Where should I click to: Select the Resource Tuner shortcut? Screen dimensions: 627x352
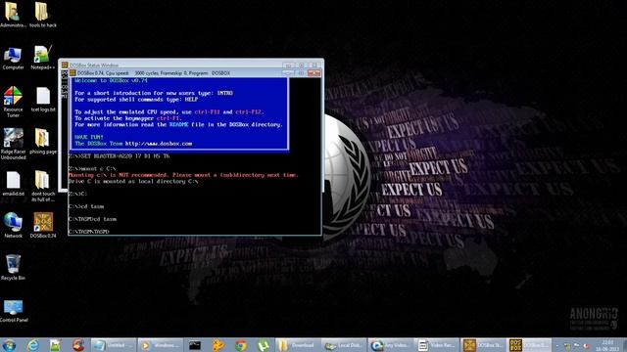(13, 102)
